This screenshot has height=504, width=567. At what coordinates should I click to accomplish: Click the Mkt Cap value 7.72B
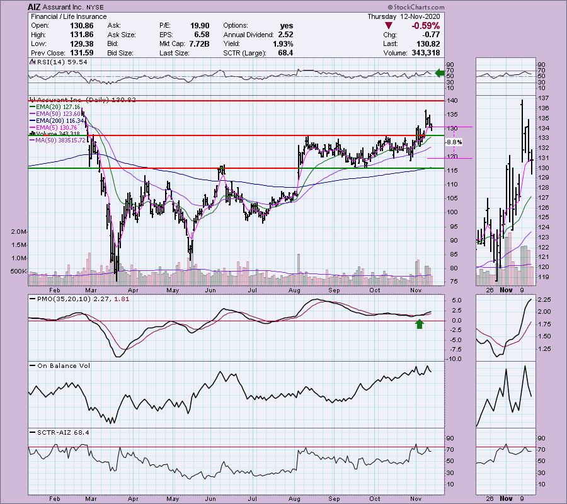pos(199,43)
